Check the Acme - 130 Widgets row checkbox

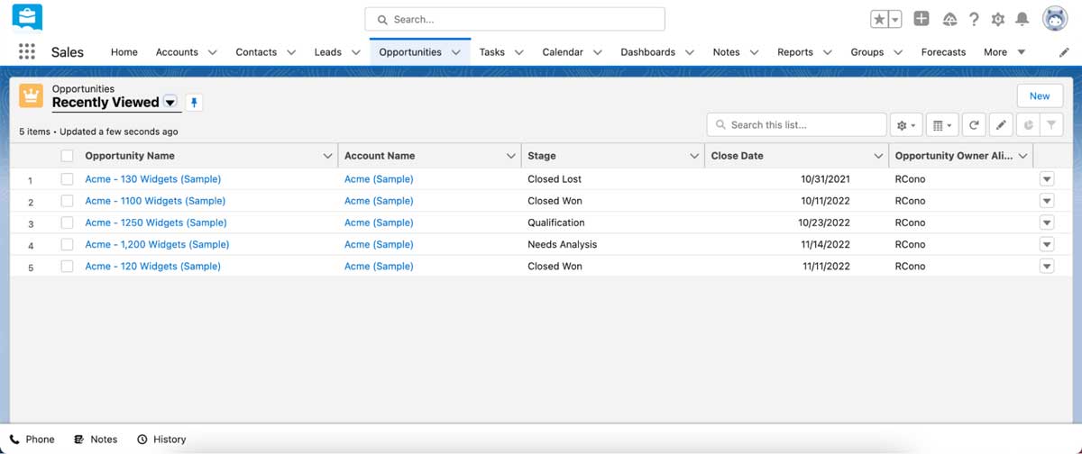click(67, 179)
